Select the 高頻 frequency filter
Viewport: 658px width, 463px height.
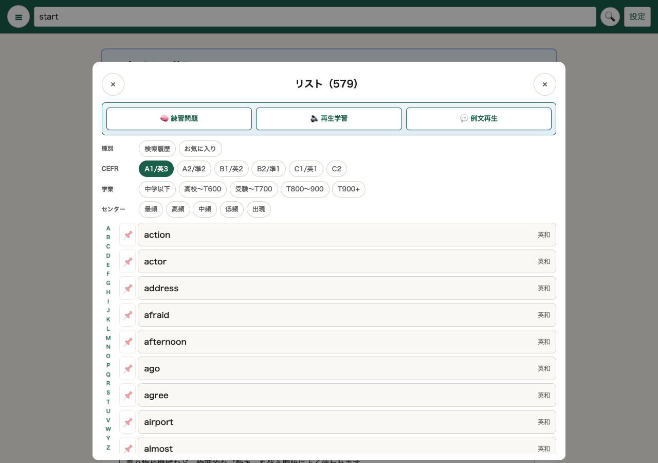coord(178,209)
